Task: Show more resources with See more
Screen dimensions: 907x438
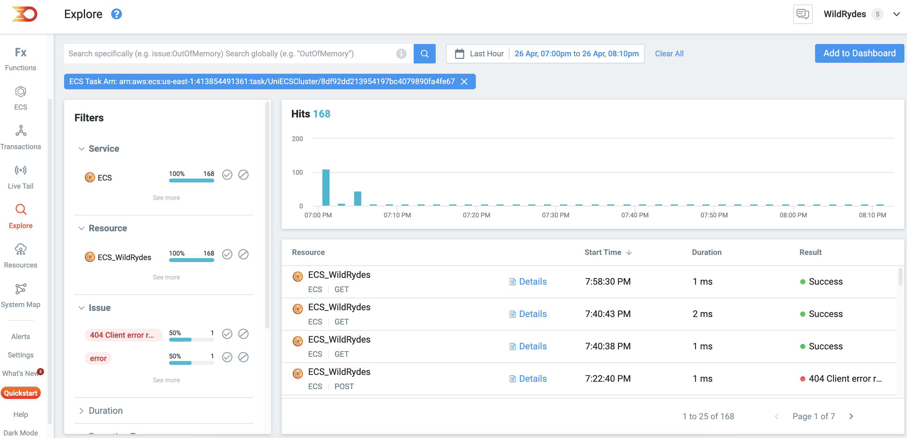Action: coord(166,277)
